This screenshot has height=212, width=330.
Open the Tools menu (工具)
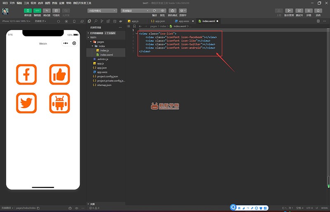coord(26,3)
